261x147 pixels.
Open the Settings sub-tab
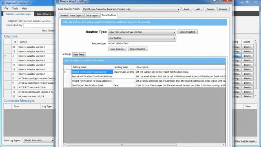pyautogui.click(x=66, y=54)
